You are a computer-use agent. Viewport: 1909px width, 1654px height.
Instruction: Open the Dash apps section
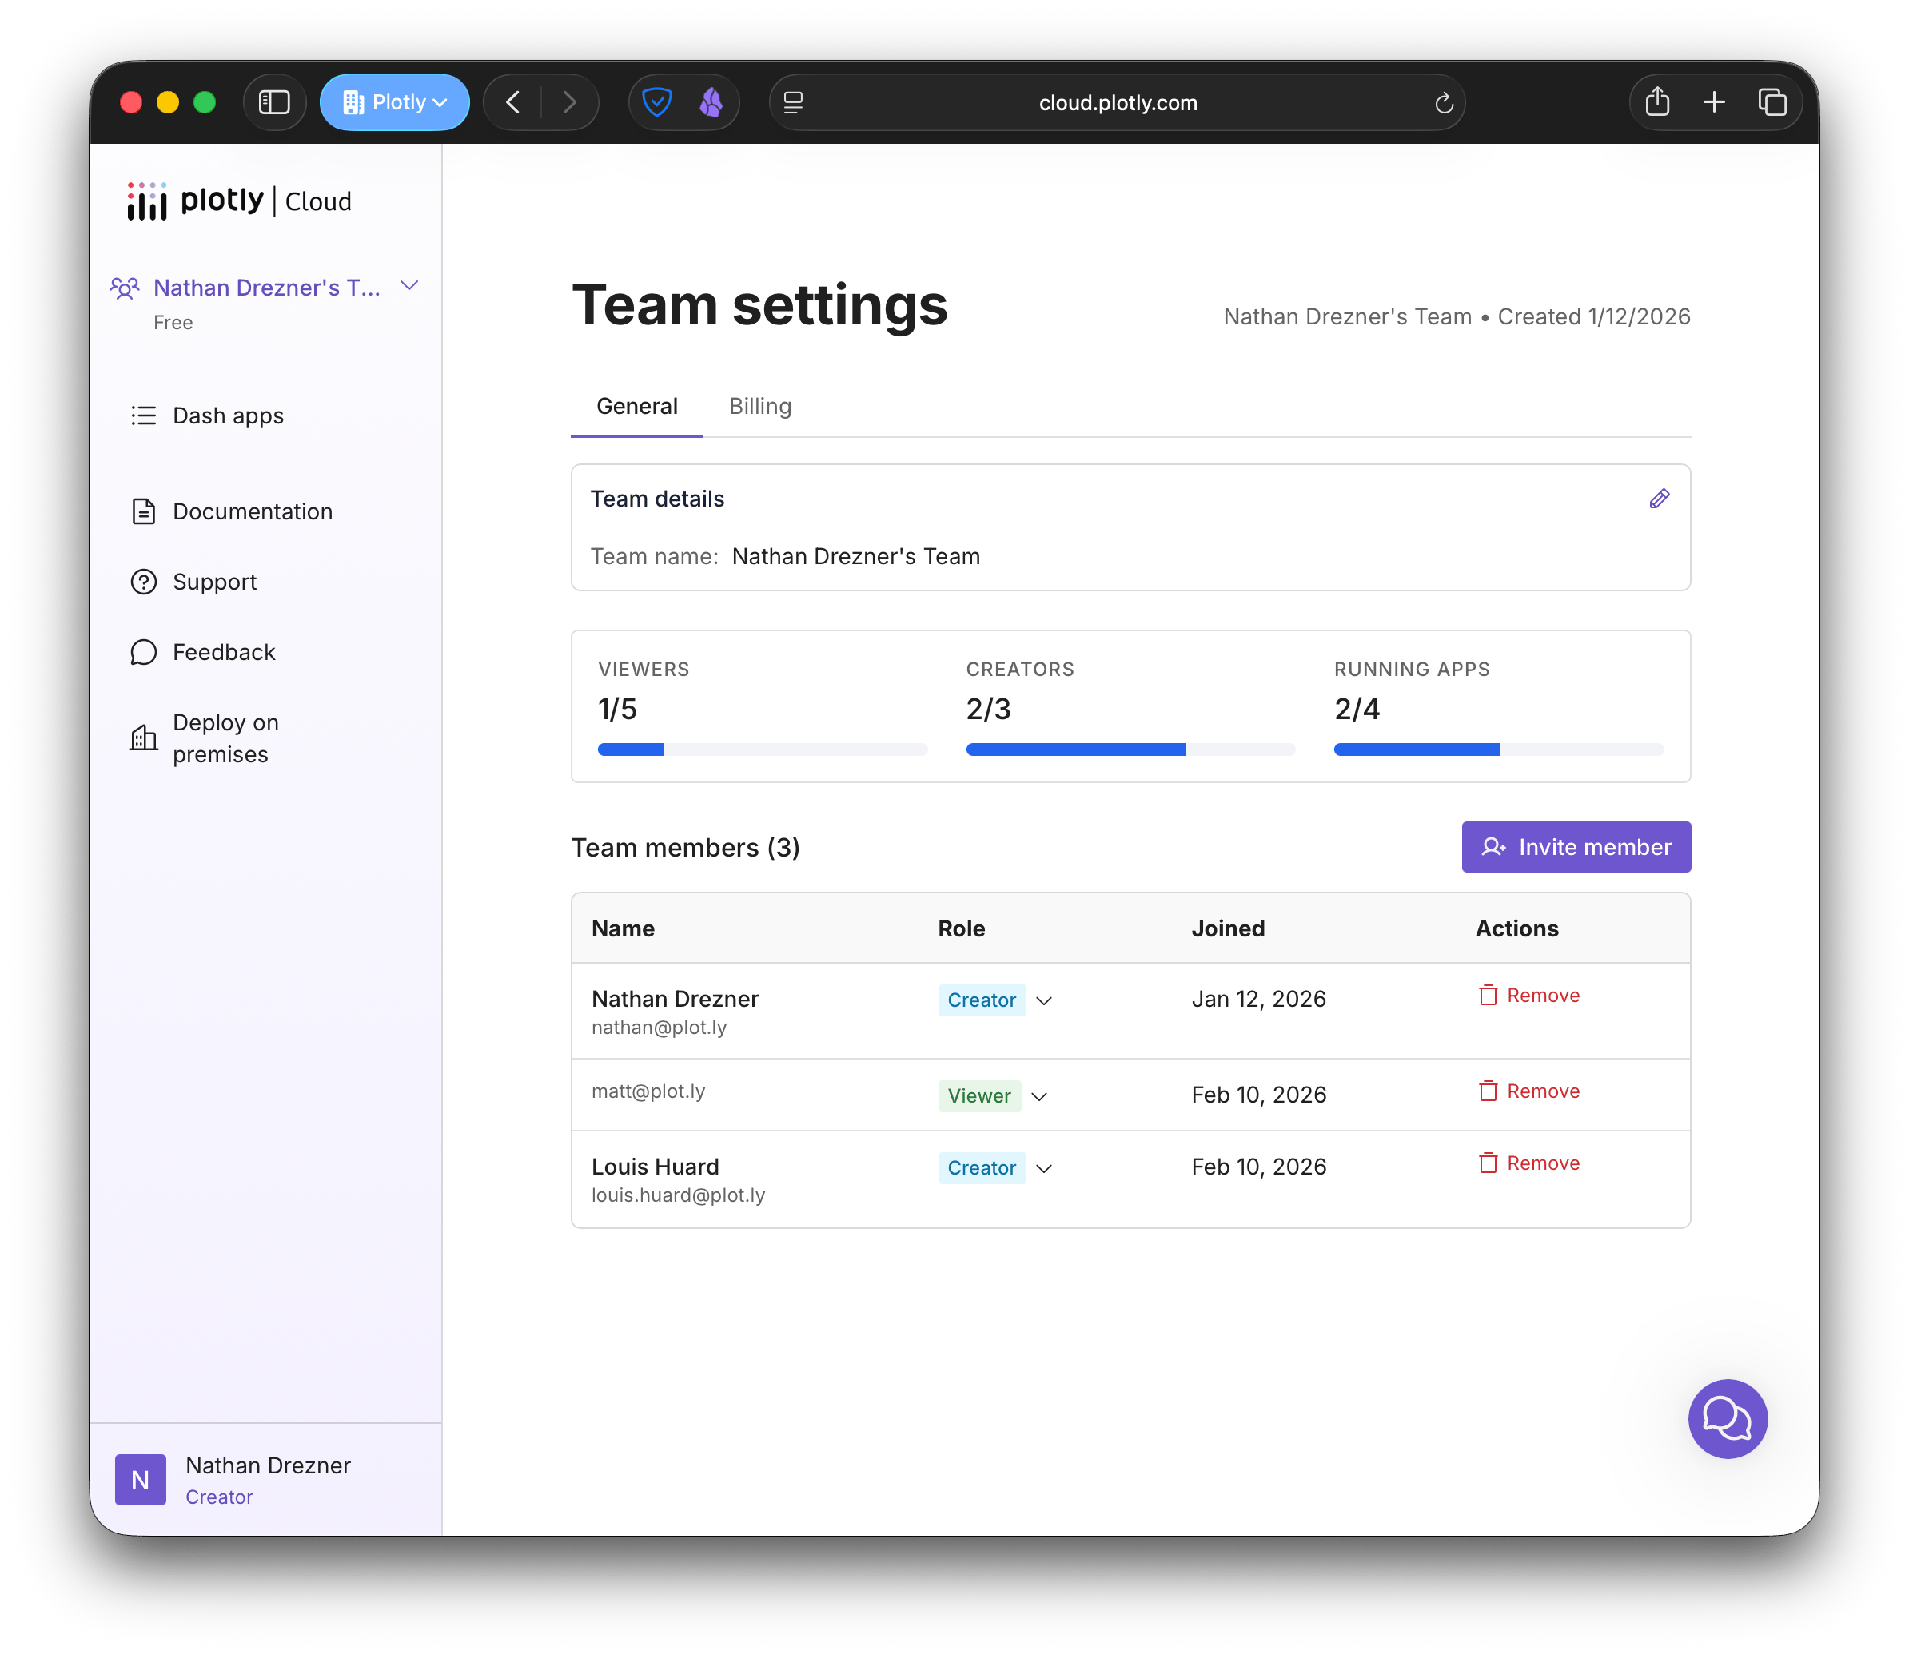pos(226,415)
